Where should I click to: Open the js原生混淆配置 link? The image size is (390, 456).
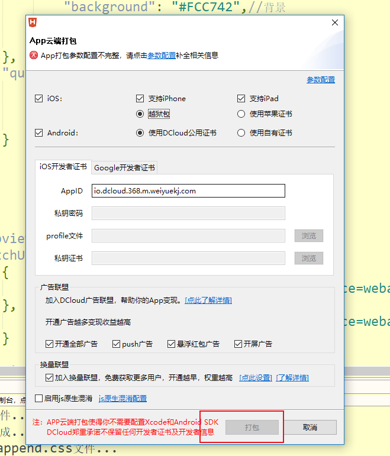click(x=123, y=399)
